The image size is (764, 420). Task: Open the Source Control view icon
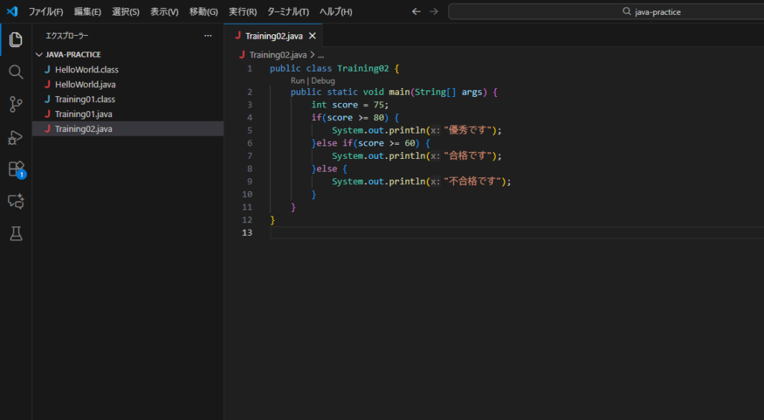pyautogui.click(x=16, y=104)
